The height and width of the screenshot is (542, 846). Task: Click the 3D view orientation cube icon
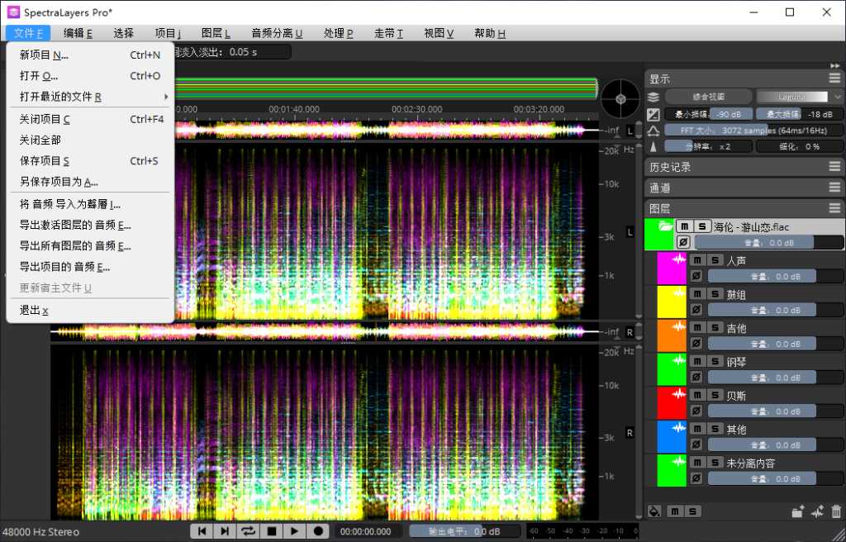(x=620, y=99)
